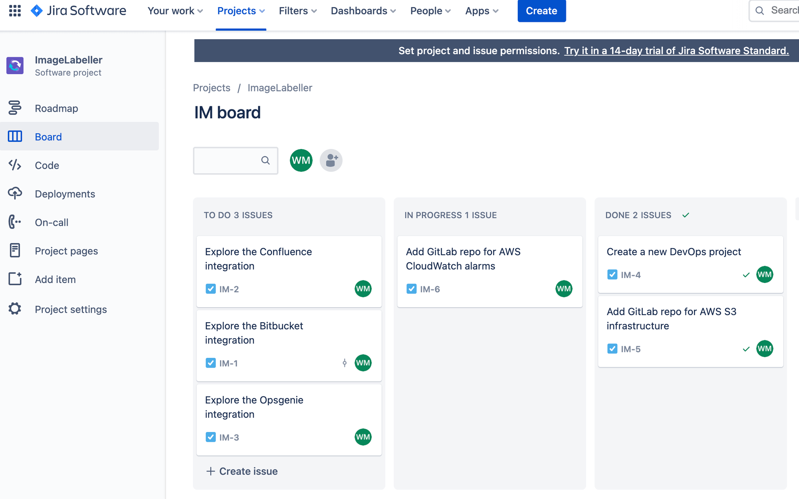
Task: Expand the Your work dropdown menu
Action: (x=175, y=11)
